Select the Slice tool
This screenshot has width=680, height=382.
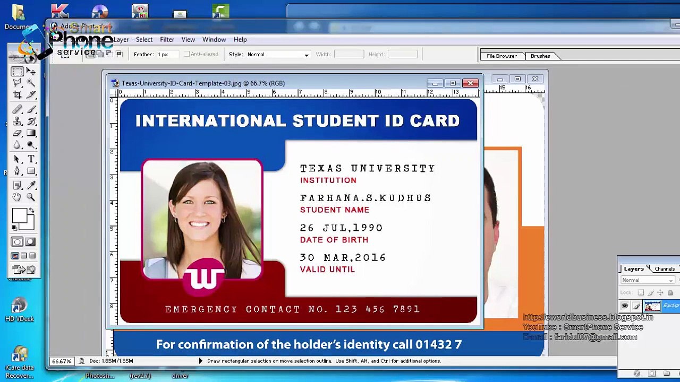(31, 94)
